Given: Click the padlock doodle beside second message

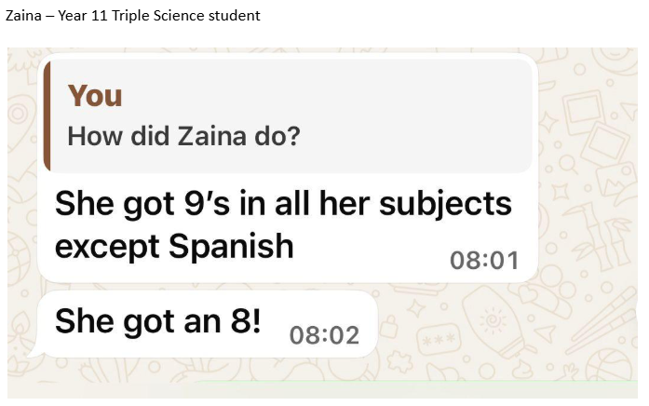Looking at the screenshot, I should (x=388, y=327).
